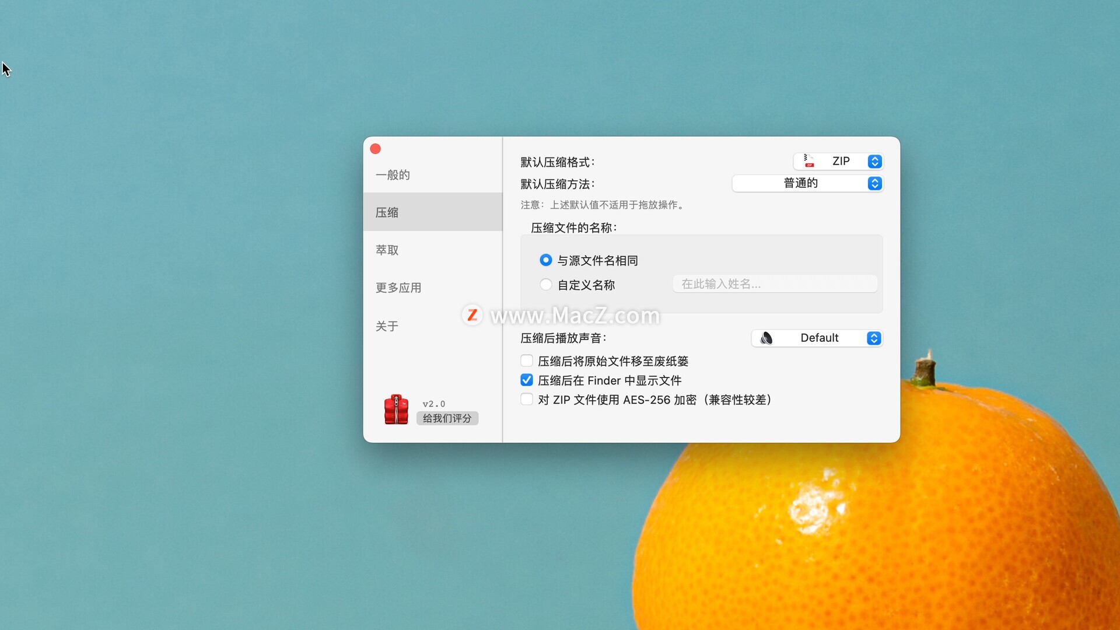The image size is (1120, 630).
Task: Click the v2.0 version label
Action: point(434,404)
